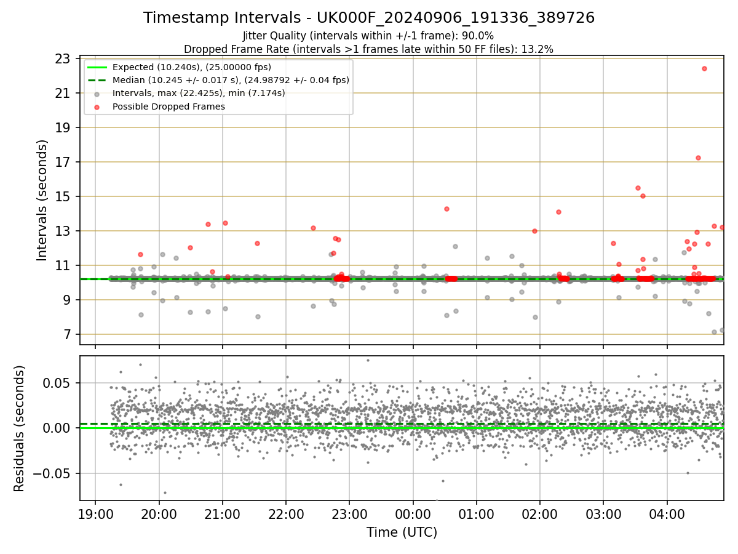Select the 'Jitter Quality' subtitle line

tap(368, 36)
